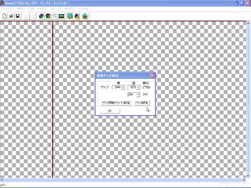Save the template with the floppy disk icon
The image size is (251, 188).
[18, 16]
